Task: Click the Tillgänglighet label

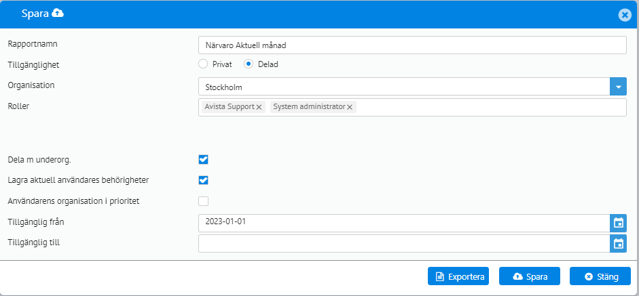Action: pos(33,64)
